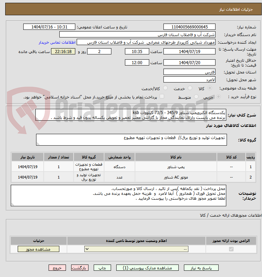Click the دستگاه unit cell
This screenshot has height=277, width=262.
pyautogui.click(x=119, y=167)
